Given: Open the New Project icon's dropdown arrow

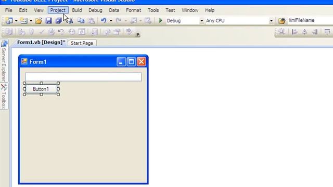Looking at the screenshot, I should tap(16, 21).
